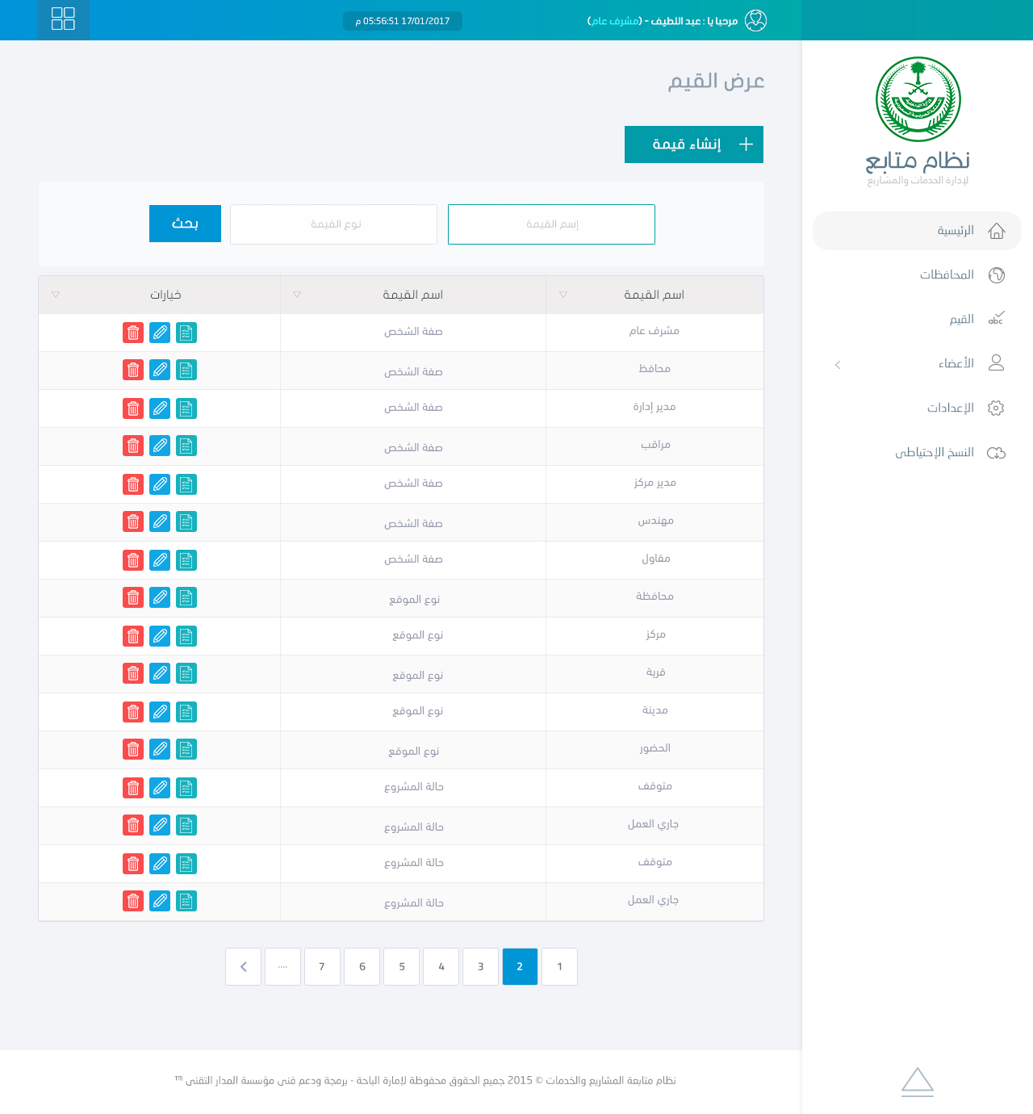Click the ministry emblem logo
The height and width of the screenshot is (1114, 1033).
click(x=918, y=99)
